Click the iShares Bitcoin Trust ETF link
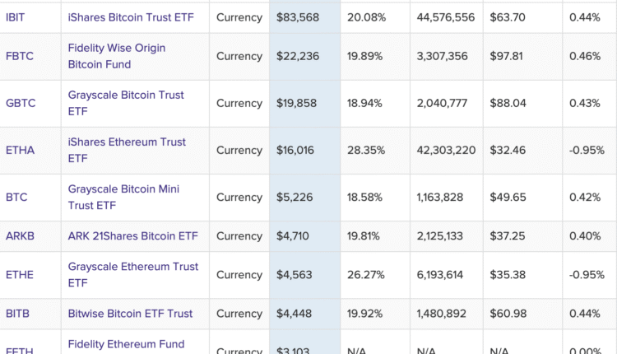Viewport: 617px width, 354px height. [131, 17]
